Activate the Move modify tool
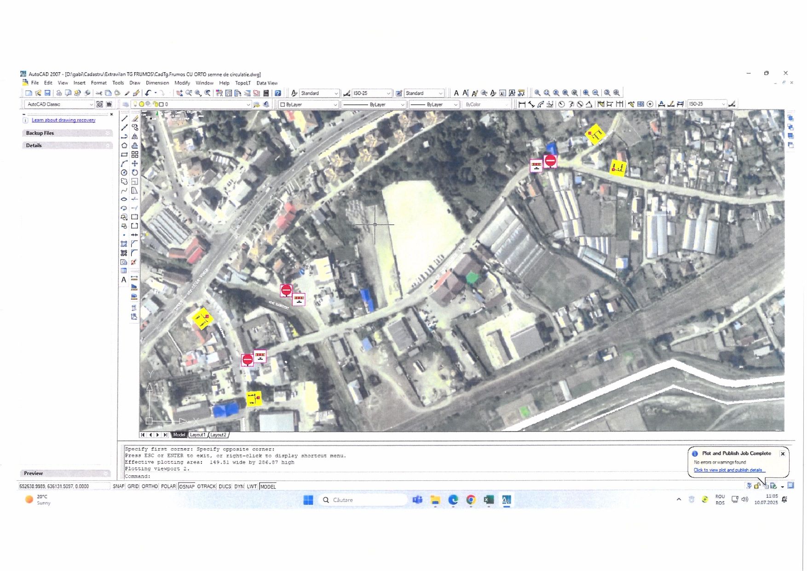The width and height of the screenshot is (807, 571). click(135, 163)
